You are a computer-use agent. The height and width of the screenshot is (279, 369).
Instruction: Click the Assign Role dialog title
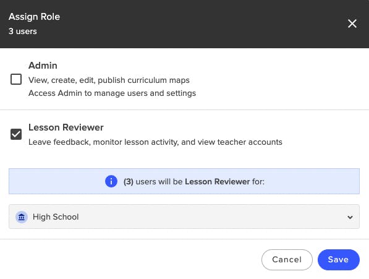pos(35,17)
